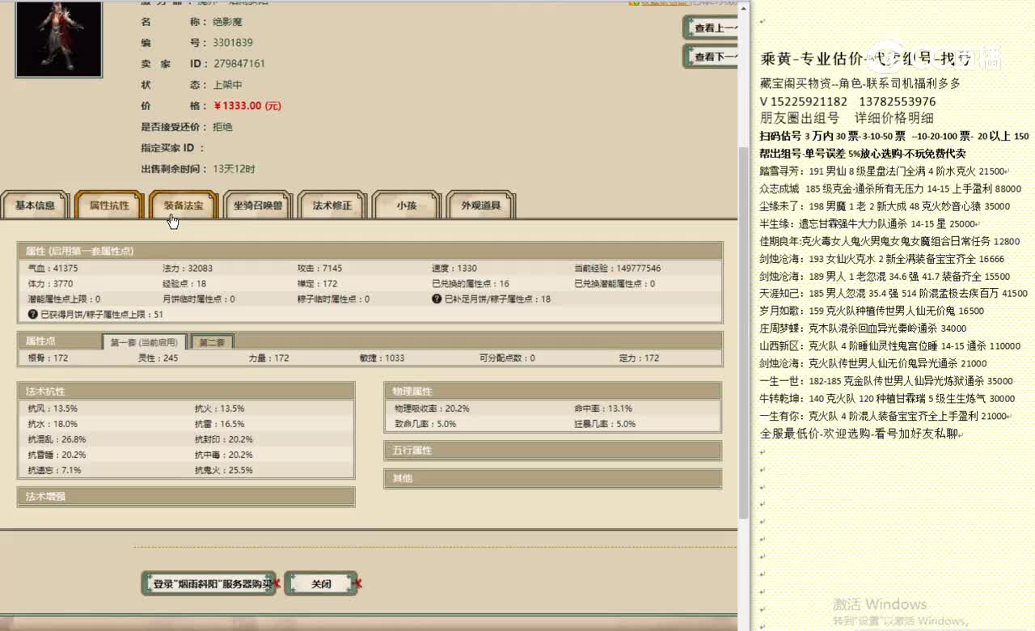Expand the 五行属性 section
The width and height of the screenshot is (1035, 631).
click(552, 451)
